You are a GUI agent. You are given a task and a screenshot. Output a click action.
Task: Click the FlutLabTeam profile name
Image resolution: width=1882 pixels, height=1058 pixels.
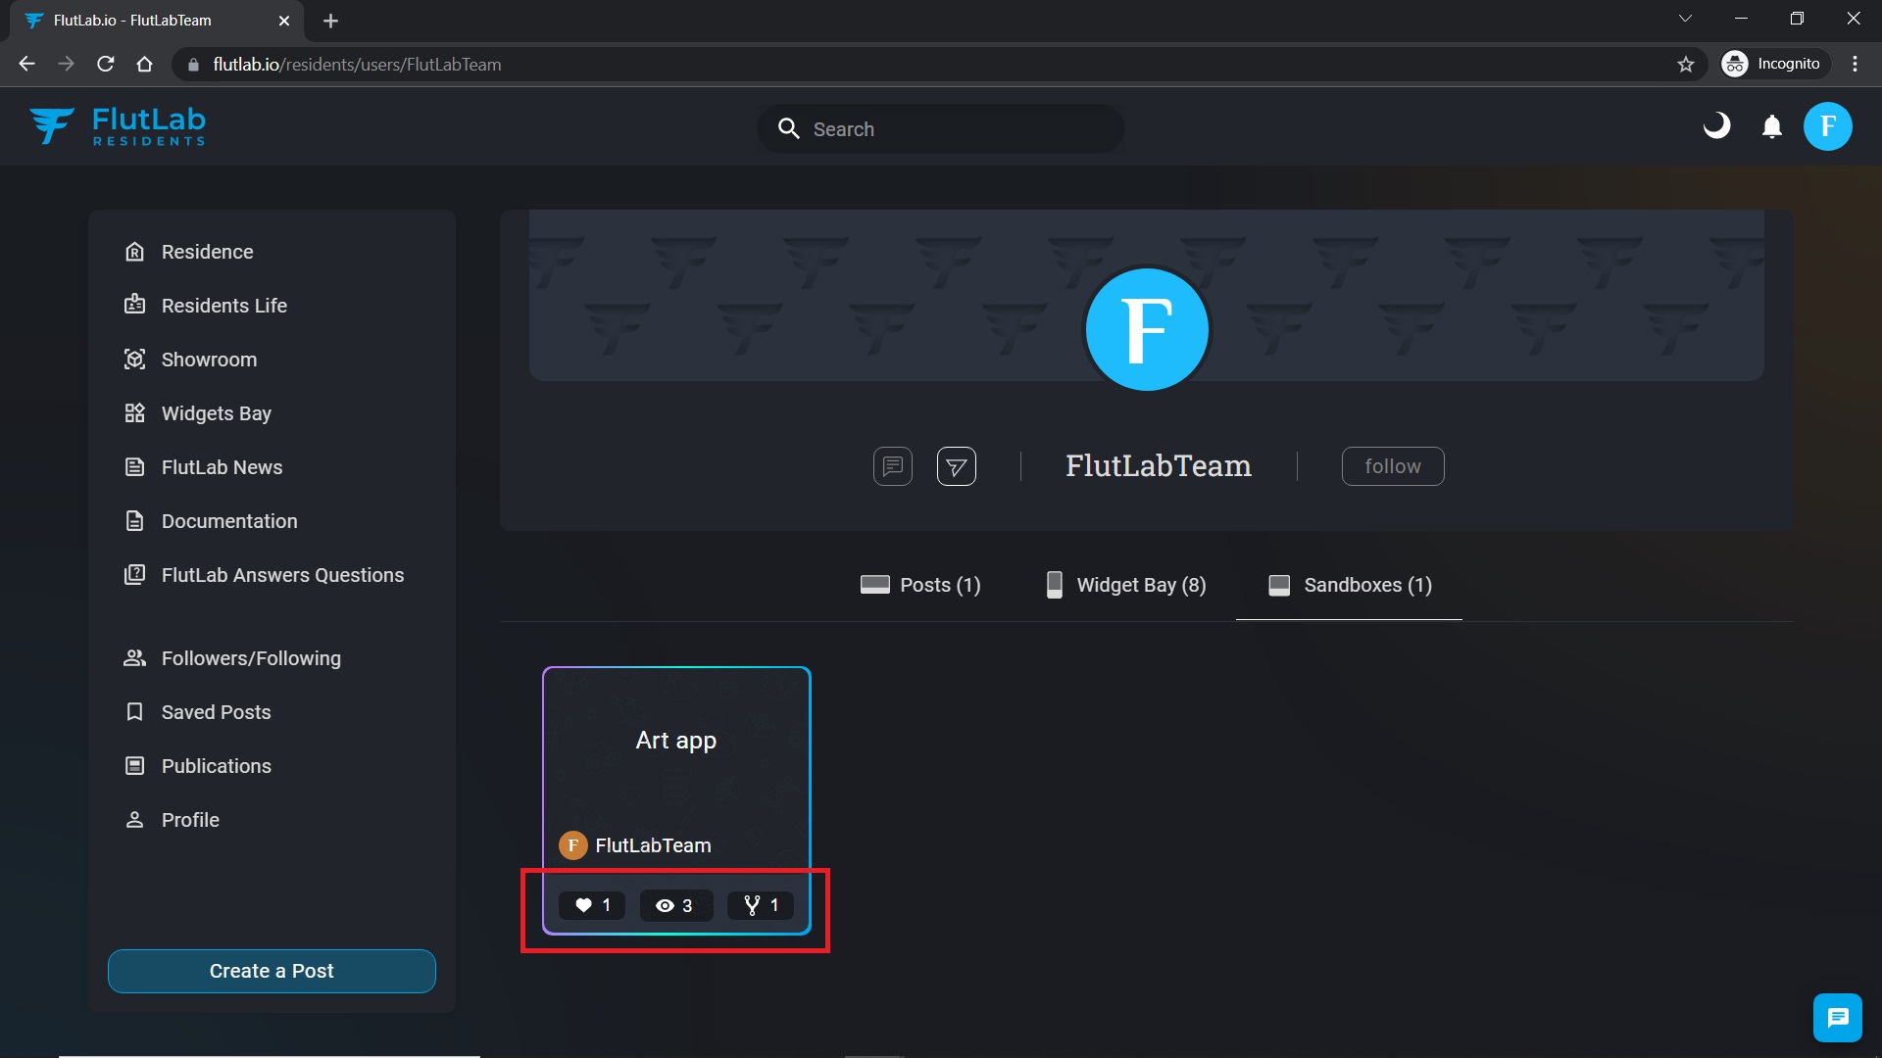coord(1159,466)
